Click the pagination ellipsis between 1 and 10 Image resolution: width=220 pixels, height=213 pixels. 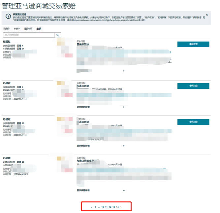(x=99, y=207)
